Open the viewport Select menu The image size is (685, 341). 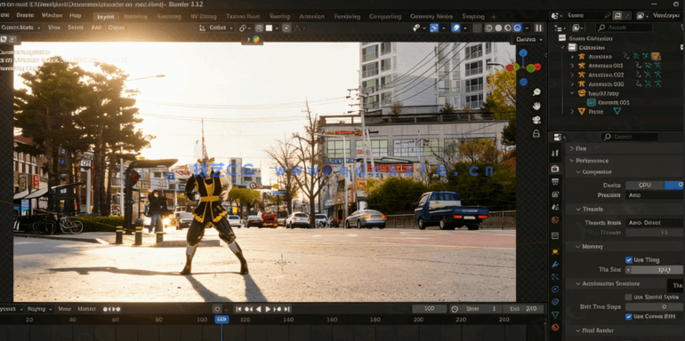click(75, 28)
